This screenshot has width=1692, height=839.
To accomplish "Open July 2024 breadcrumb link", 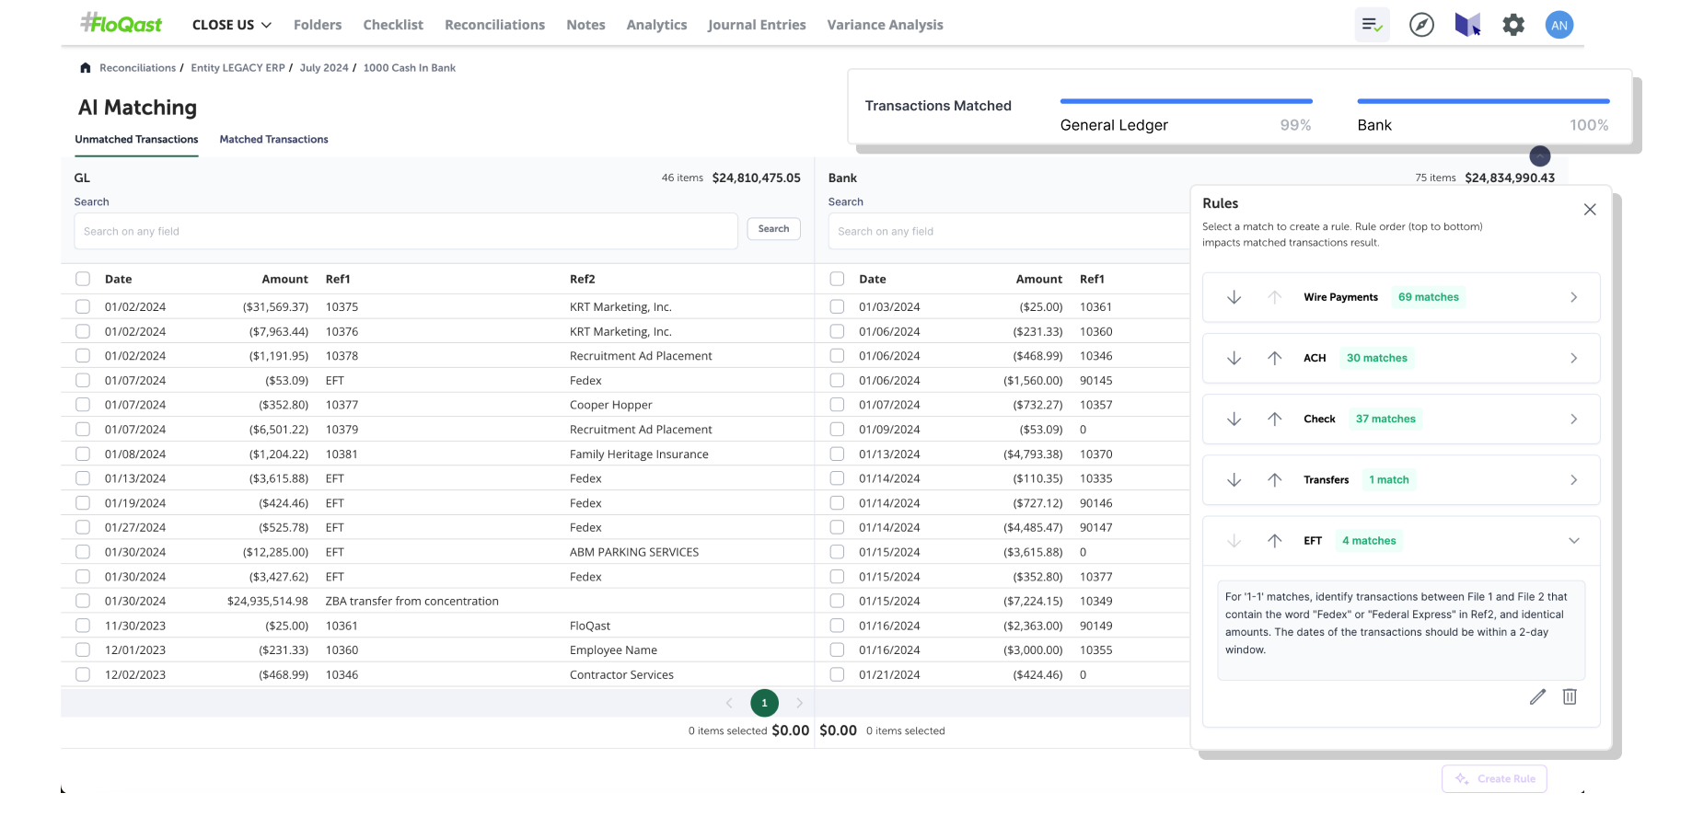I will 324,68.
